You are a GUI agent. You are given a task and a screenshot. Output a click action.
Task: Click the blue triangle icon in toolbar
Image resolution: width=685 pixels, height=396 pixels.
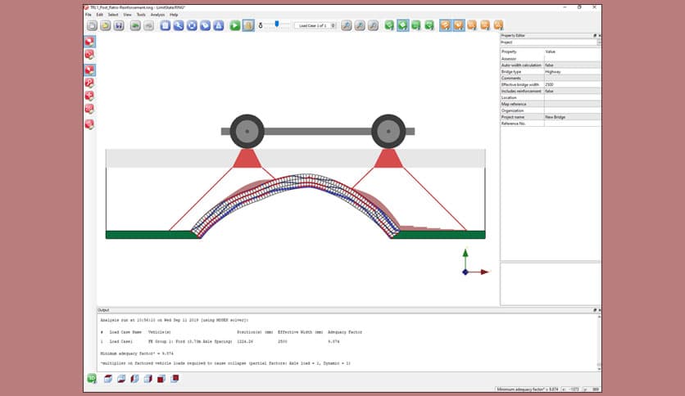click(x=219, y=25)
